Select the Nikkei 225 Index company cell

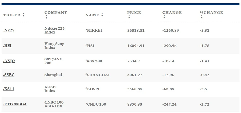pyautogui.click(x=54, y=30)
